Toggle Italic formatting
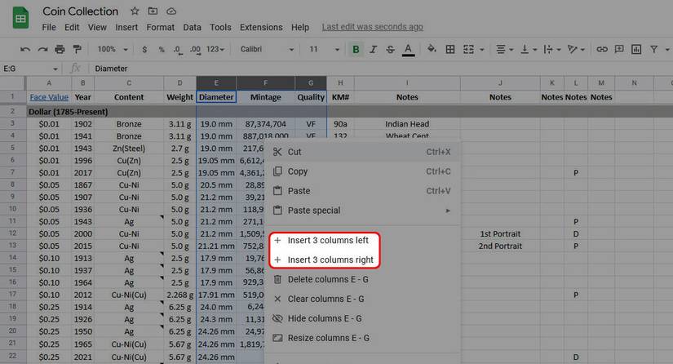Image resolution: width=673 pixels, height=364 pixels. coord(374,50)
